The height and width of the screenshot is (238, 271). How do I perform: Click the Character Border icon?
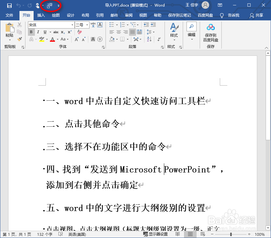100,25
